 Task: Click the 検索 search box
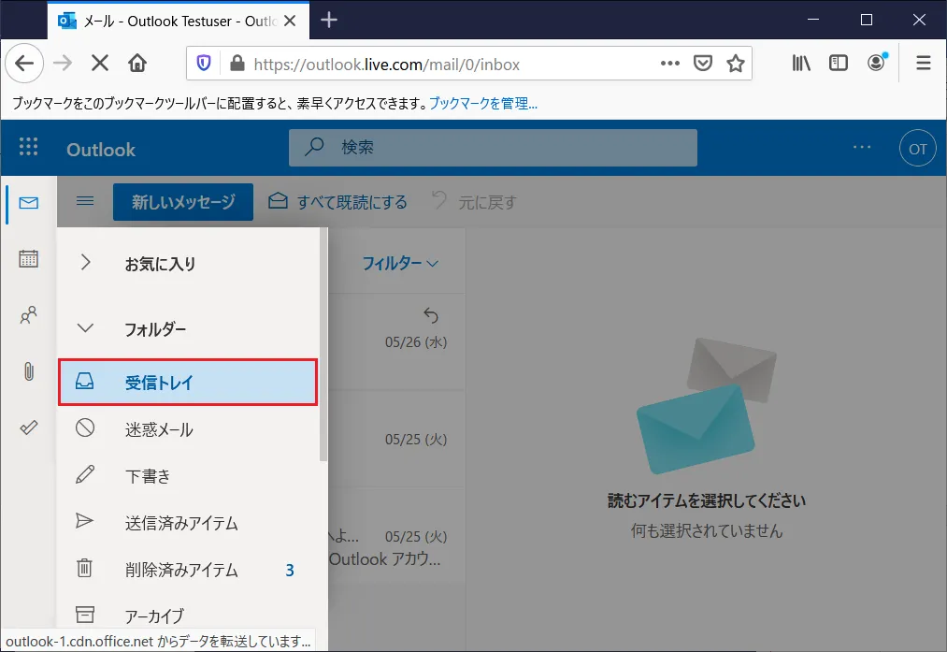(493, 148)
